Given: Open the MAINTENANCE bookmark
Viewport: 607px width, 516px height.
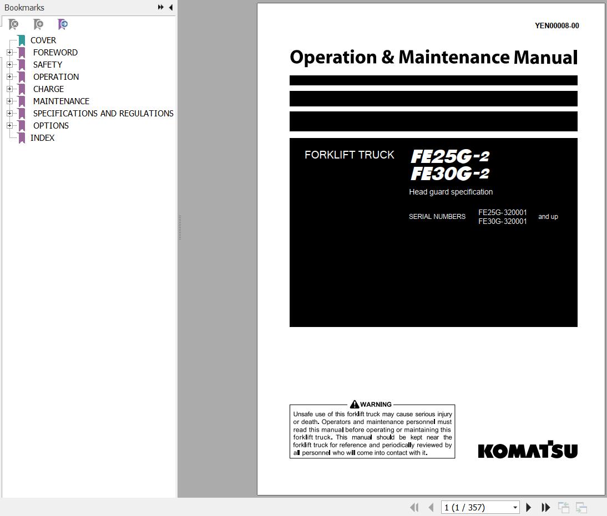Looking at the screenshot, I should pos(61,101).
